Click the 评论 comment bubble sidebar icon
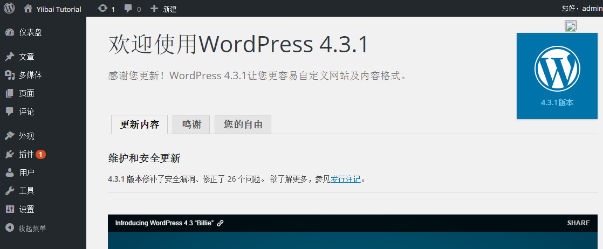The width and height of the screenshot is (603, 249). click(x=10, y=112)
